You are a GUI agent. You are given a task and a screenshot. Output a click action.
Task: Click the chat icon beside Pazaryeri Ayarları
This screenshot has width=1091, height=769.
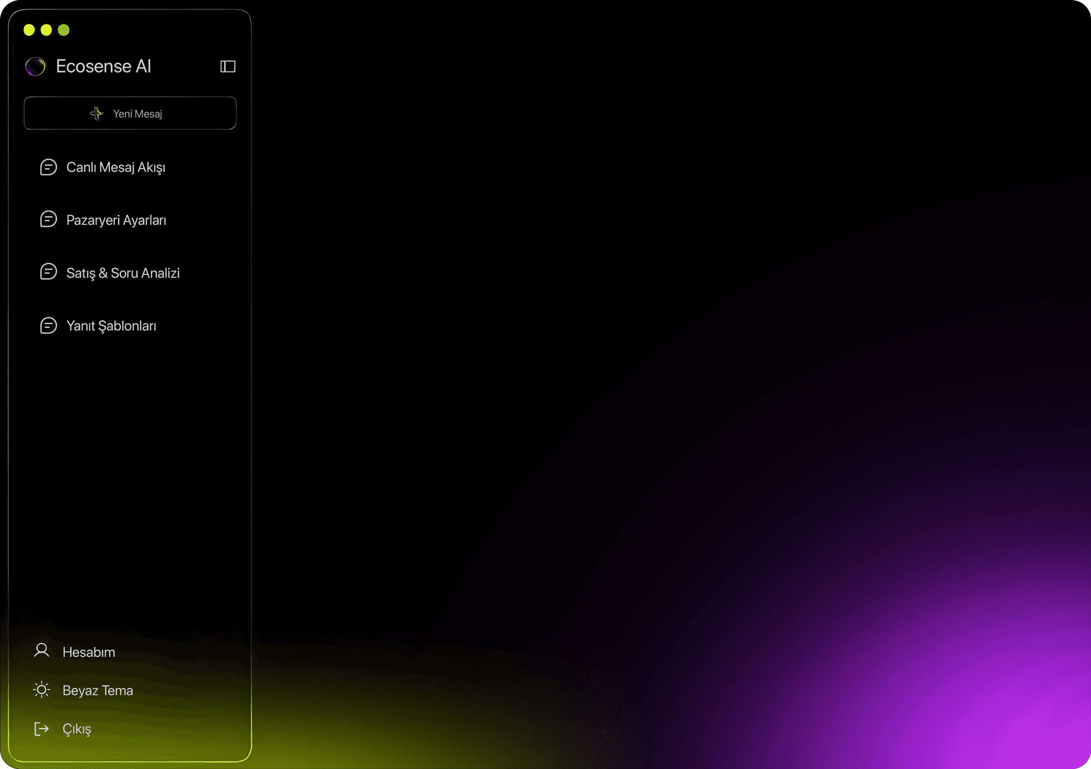coord(48,220)
